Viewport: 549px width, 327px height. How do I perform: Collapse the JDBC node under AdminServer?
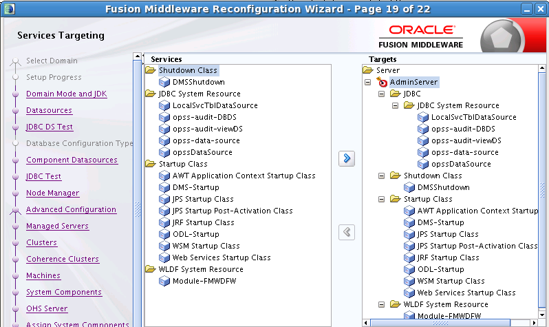(382, 94)
